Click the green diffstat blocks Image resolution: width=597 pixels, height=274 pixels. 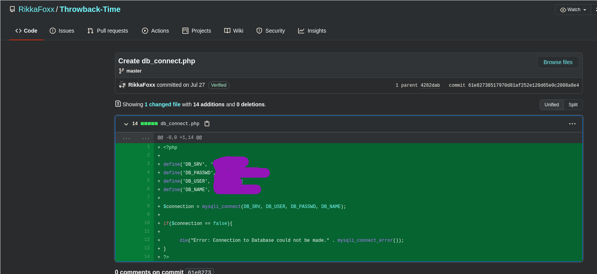click(x=149, y=124)
